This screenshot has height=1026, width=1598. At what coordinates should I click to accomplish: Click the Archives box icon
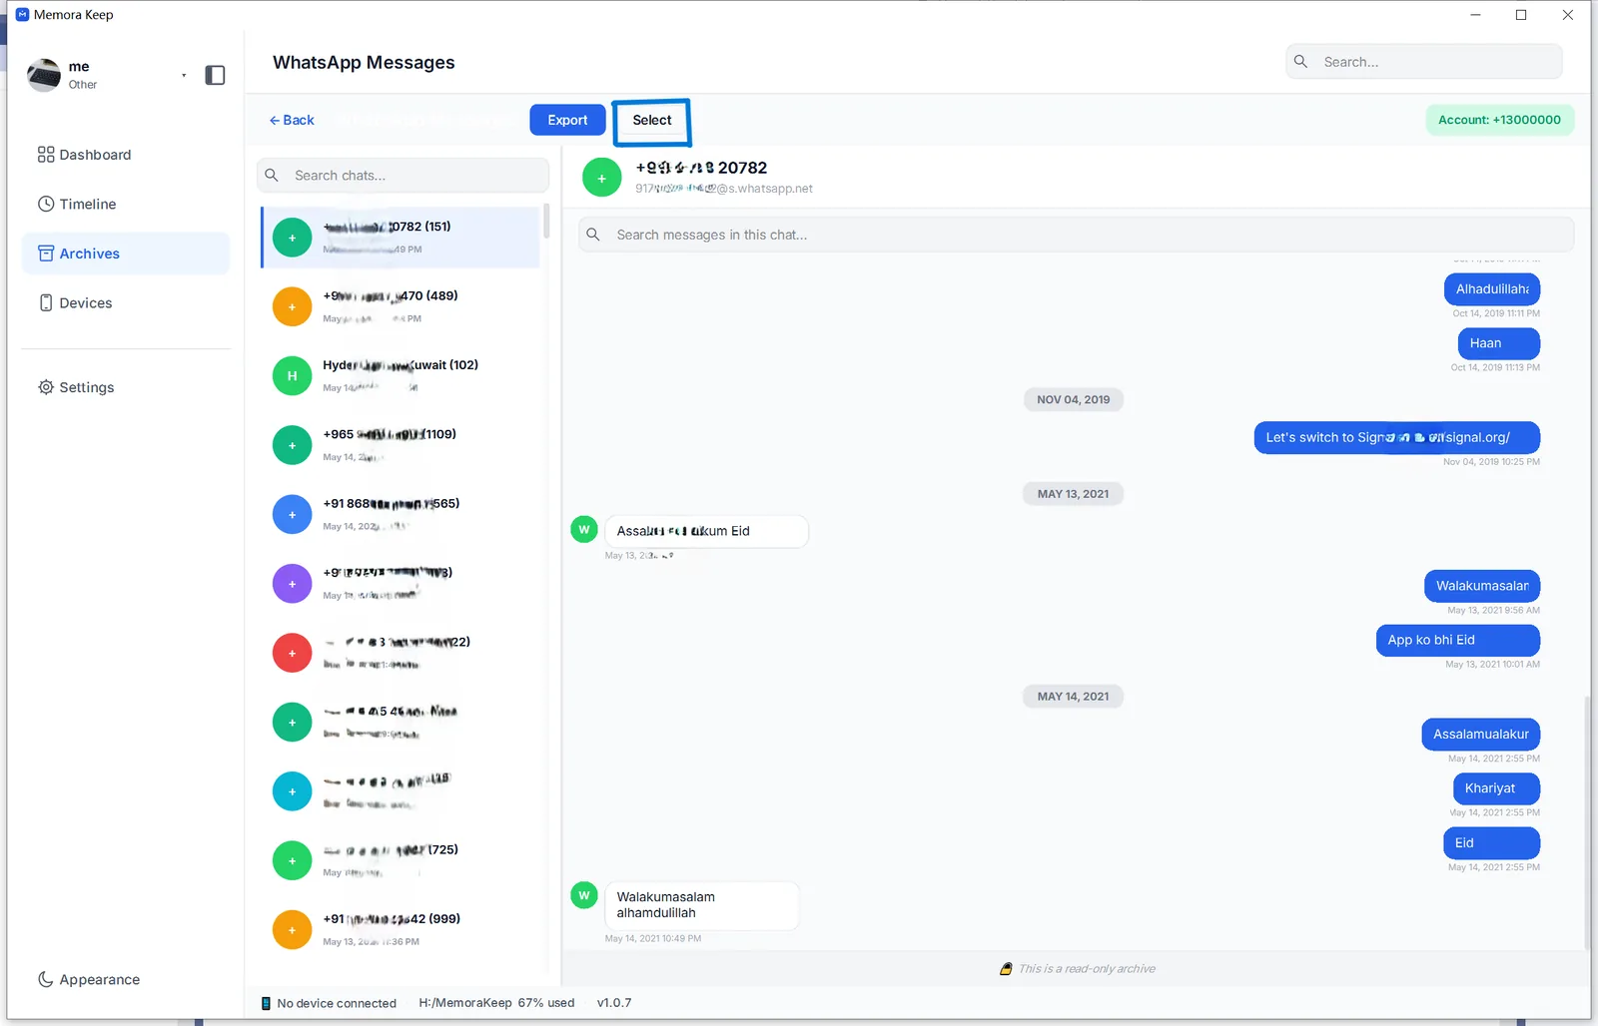coord(46,254)
